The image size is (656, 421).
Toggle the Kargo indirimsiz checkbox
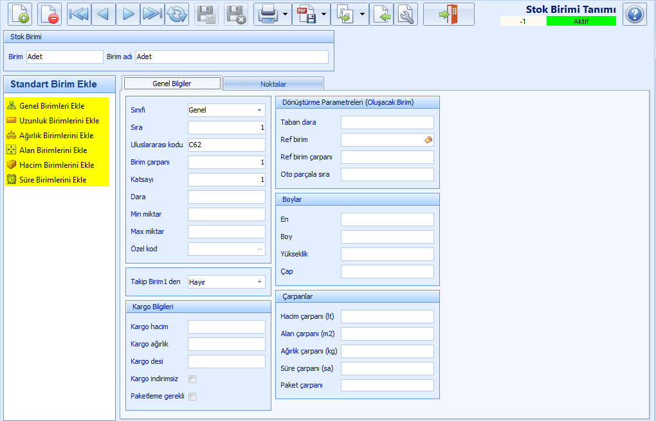192,379
